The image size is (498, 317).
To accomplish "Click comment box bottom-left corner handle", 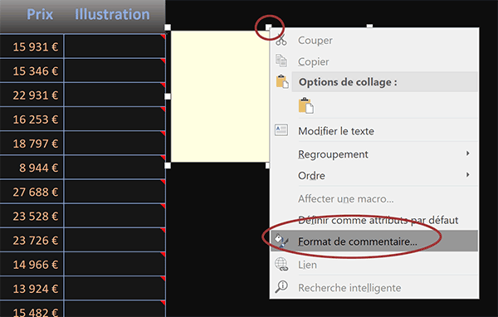I will click(x=168, y=165).
